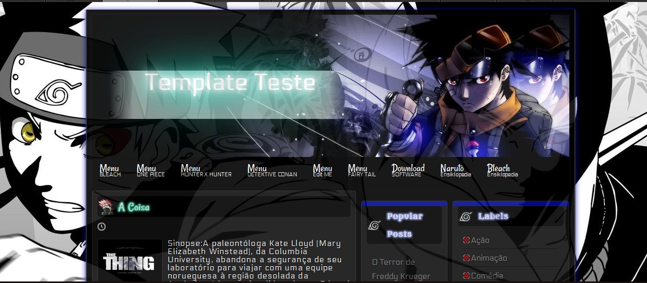647x283 pixels.
Task: Open the Menu Edit ME item
Action: click(x=322, y=171)
